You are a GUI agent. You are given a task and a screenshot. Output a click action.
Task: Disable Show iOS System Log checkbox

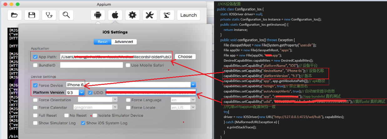pos(83,123)
